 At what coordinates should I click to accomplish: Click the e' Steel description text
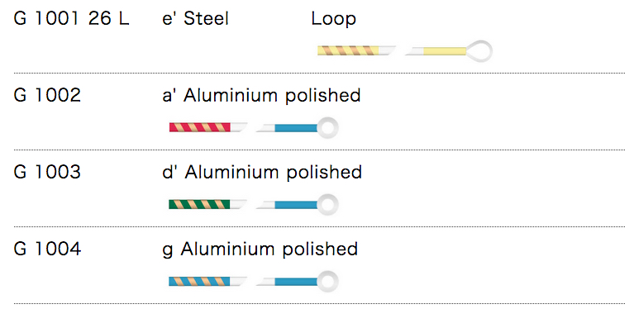195,18
